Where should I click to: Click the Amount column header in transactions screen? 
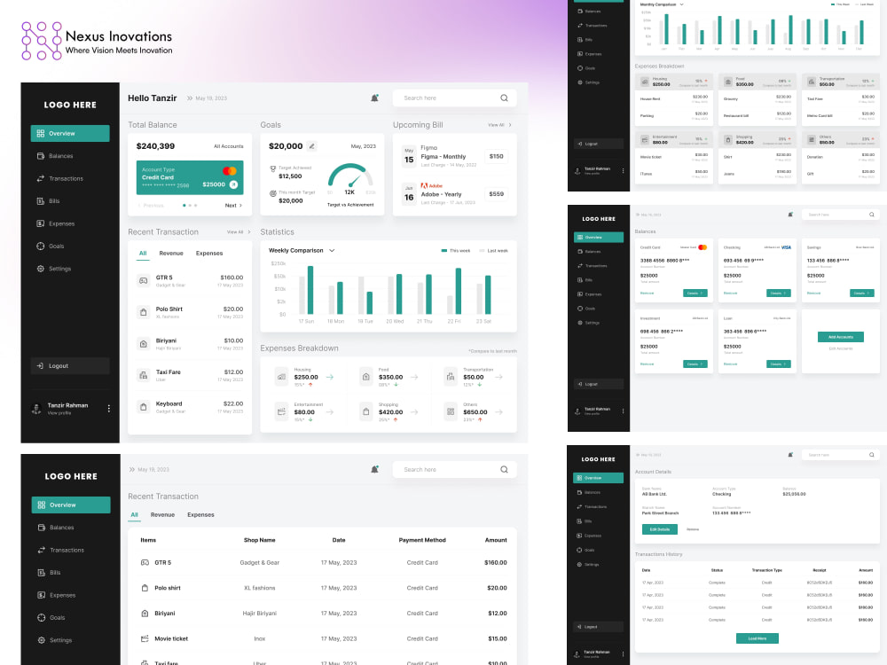496,541
